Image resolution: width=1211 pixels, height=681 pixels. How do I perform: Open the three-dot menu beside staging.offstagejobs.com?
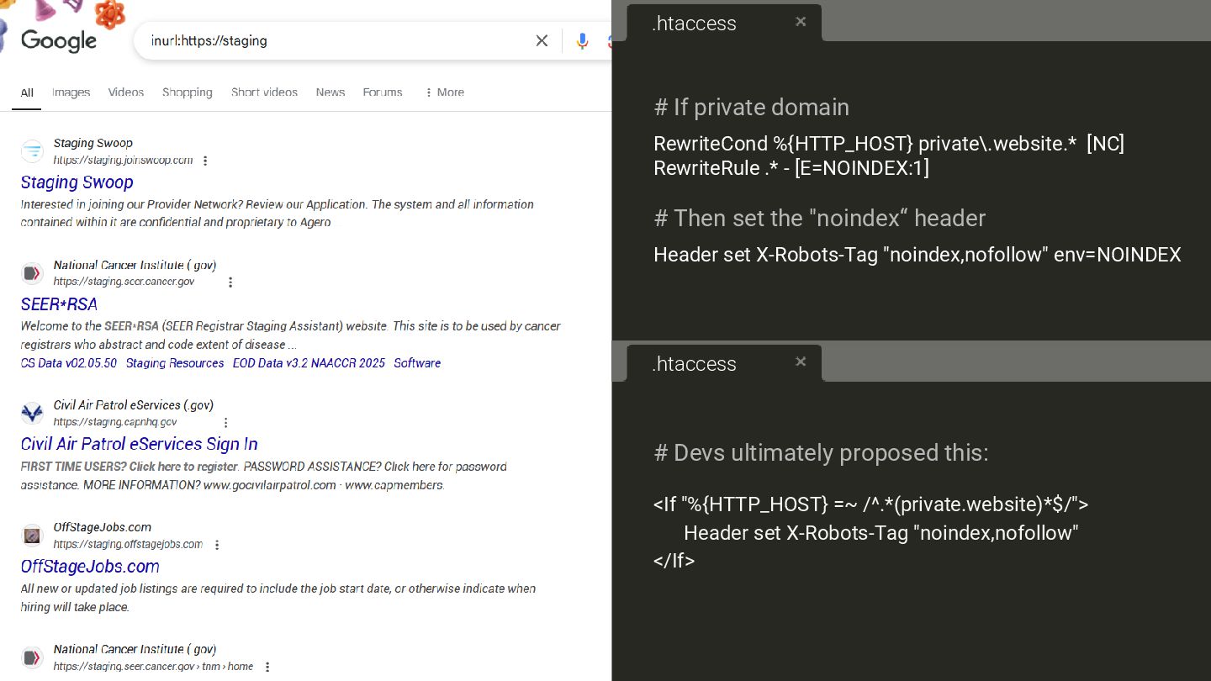pyautogui.click(x=217, y=545)
